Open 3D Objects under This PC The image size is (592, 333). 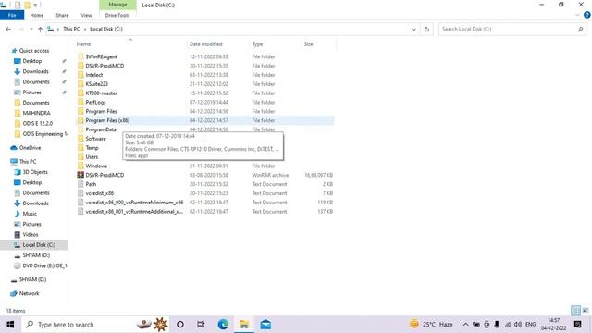(35, 172)
